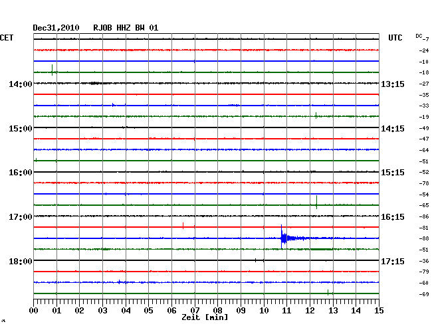The image size is (432, 328).
Task: Select minute tick label 15
Action: pyautogui.click(x=379, y=310)
